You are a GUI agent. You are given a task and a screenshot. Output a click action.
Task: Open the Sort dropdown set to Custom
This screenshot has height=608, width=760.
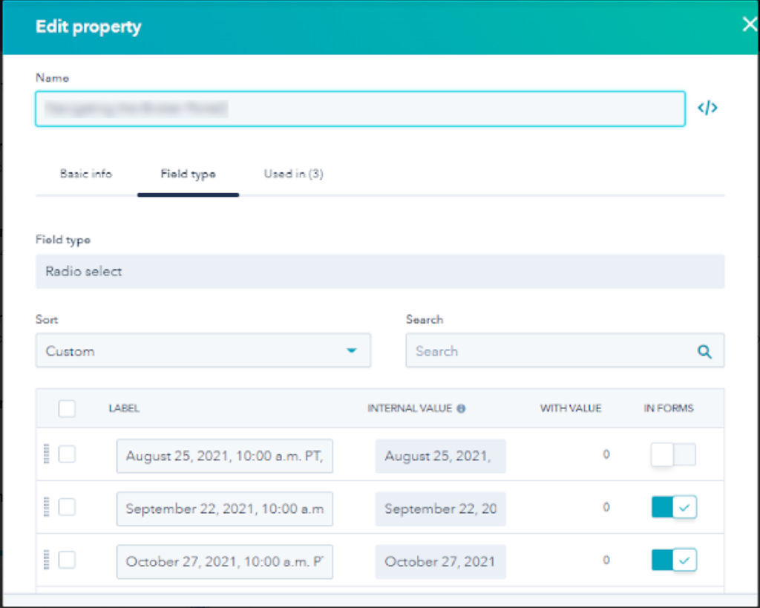point(203,350)
